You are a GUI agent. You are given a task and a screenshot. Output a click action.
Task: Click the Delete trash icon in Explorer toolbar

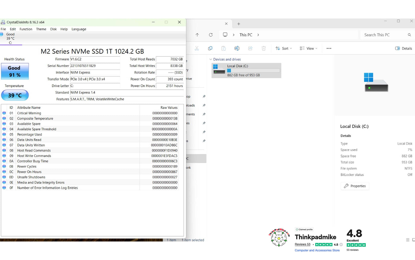[264, 48]
